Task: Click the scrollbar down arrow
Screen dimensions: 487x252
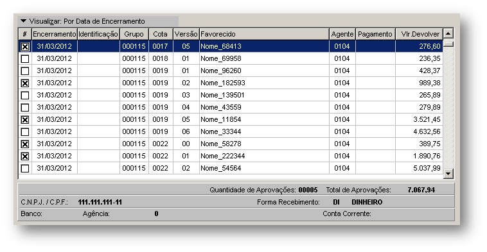Action: coord(448,173)
